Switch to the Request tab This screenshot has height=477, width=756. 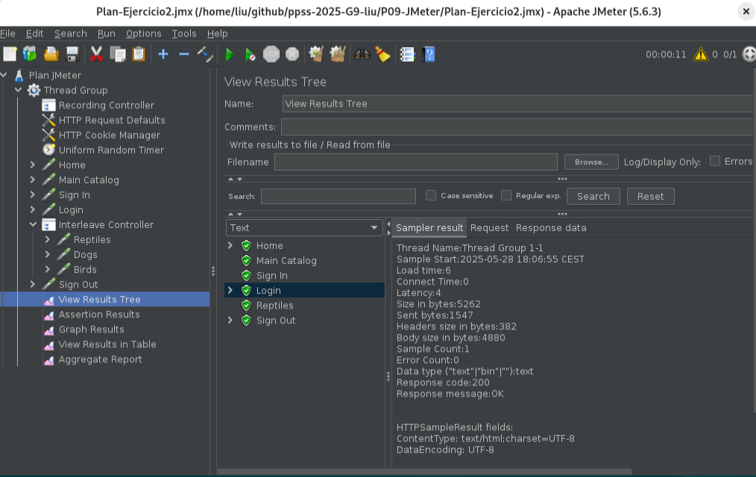coord(489,228)
